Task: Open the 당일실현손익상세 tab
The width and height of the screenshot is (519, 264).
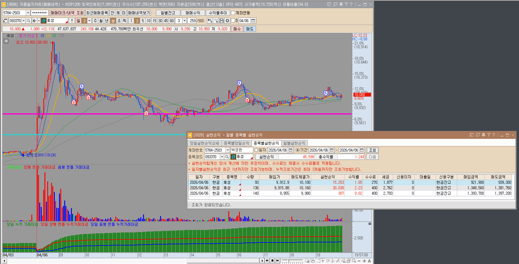Action: 205,143
